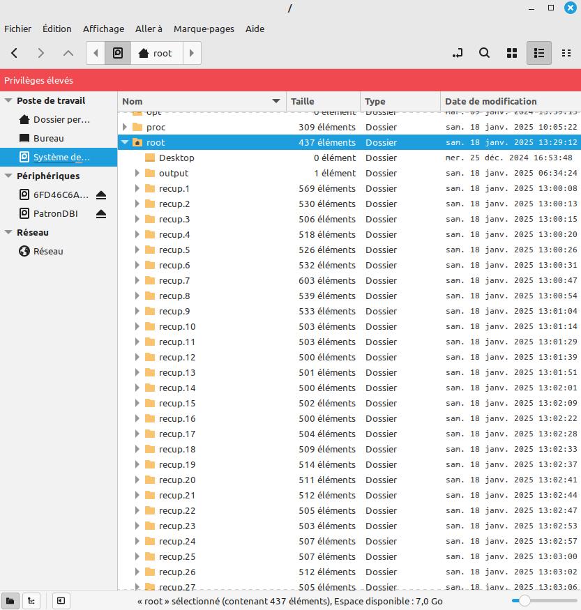The image size is (581, 610).
Task: Eject the 6FD46C6A volume
Action: tap(101, 195)
